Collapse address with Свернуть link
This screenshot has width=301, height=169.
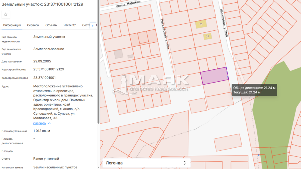click(39, 123)
